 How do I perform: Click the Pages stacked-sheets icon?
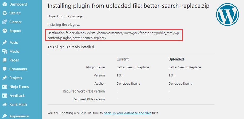pyautogui.click(x=5, y=60)
